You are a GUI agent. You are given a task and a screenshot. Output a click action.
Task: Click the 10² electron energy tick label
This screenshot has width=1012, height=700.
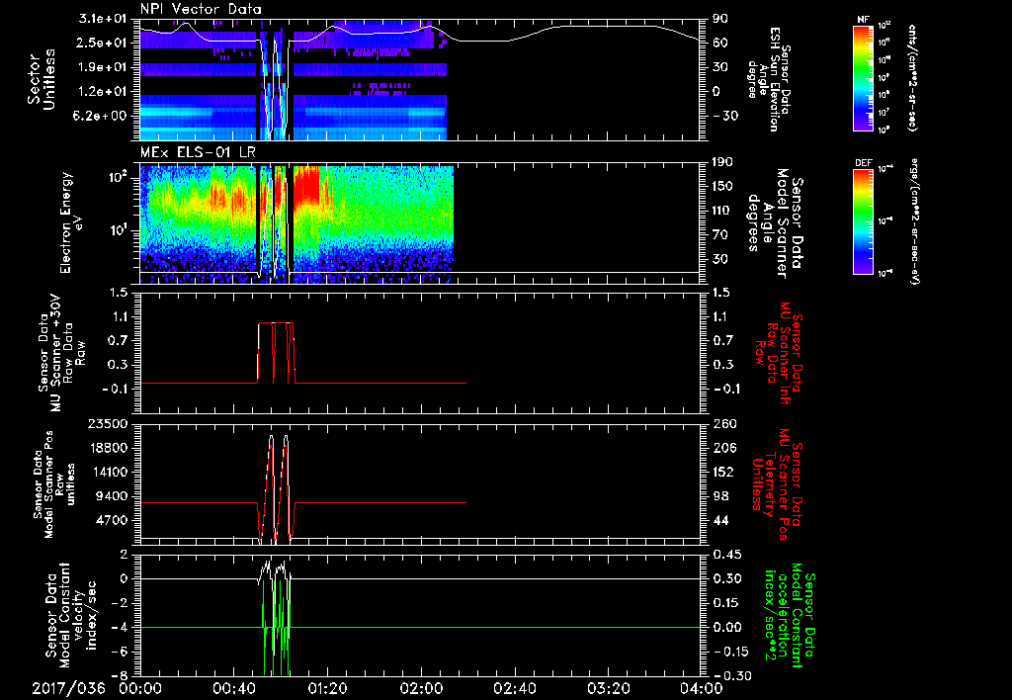[119, 177]
